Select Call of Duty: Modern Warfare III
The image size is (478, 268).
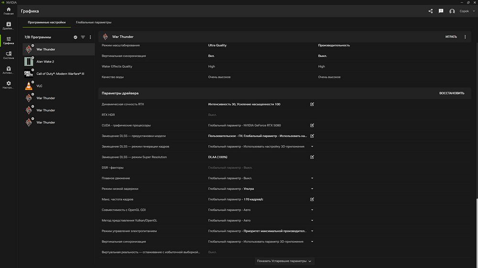58,73
